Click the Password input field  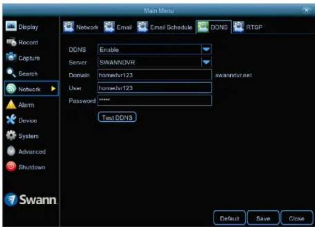pyautogui.click(x=155, y=100)
